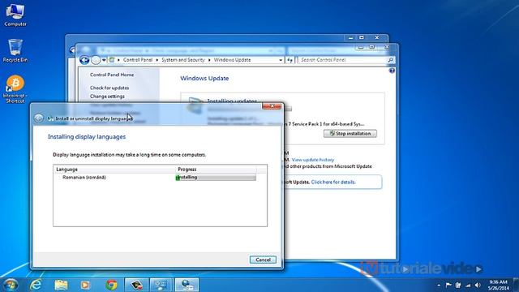Click 'System and Security' breadcrumb

183,60
